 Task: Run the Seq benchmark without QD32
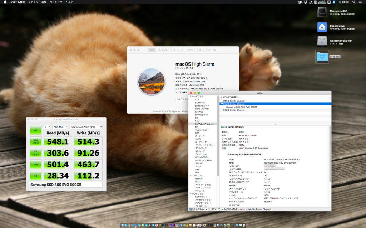click(35, 164)
